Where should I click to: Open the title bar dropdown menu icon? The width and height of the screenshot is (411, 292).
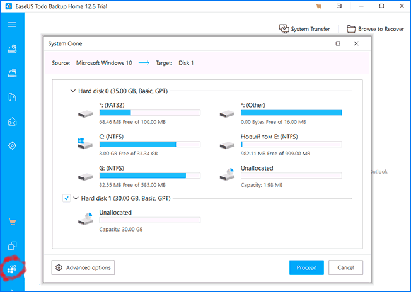point(339,6)
